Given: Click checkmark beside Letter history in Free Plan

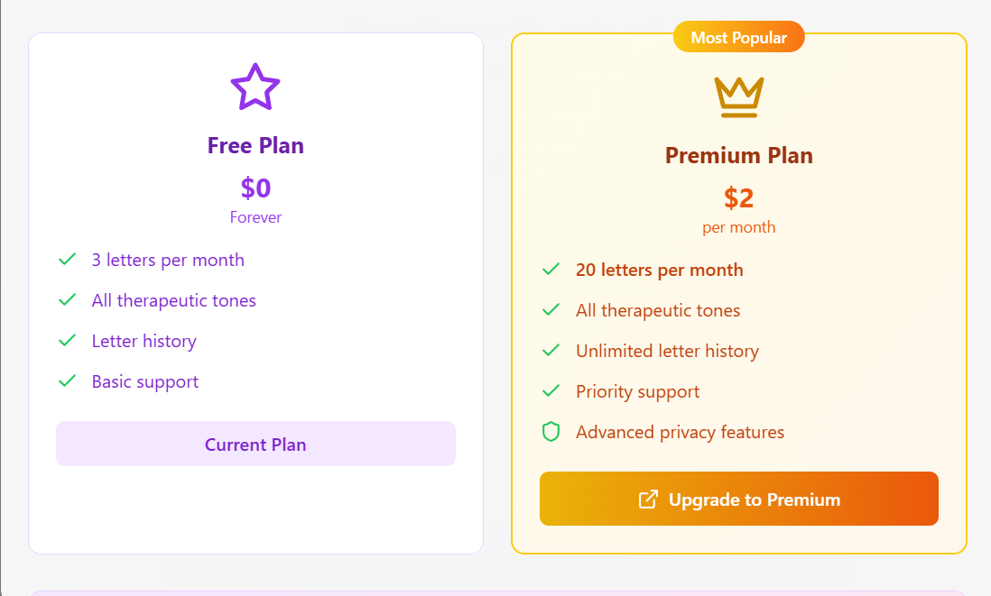Looking at the screenshot, I should point(67,341).
